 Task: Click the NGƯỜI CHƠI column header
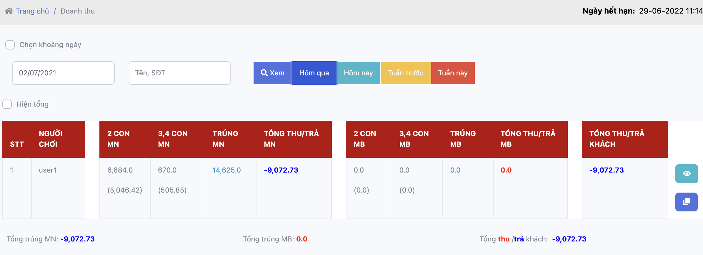click(51, 139)
